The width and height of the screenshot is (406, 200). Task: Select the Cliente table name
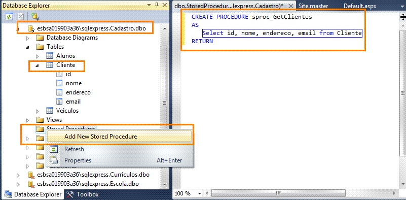coord(66,65)
